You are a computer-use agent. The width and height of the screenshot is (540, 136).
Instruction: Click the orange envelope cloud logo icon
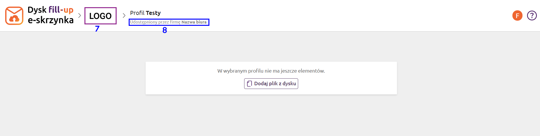pos(14,16)
